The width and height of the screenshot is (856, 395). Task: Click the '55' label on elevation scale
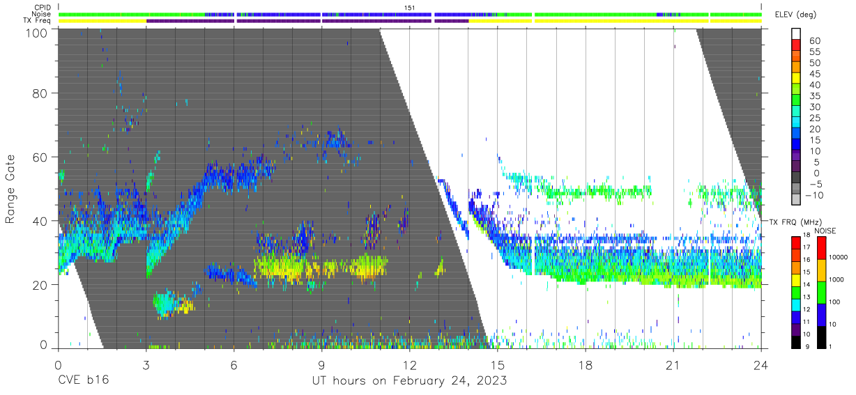coord(814,52)
